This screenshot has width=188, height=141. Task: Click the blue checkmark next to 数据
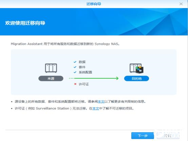[x=75, y=62]
